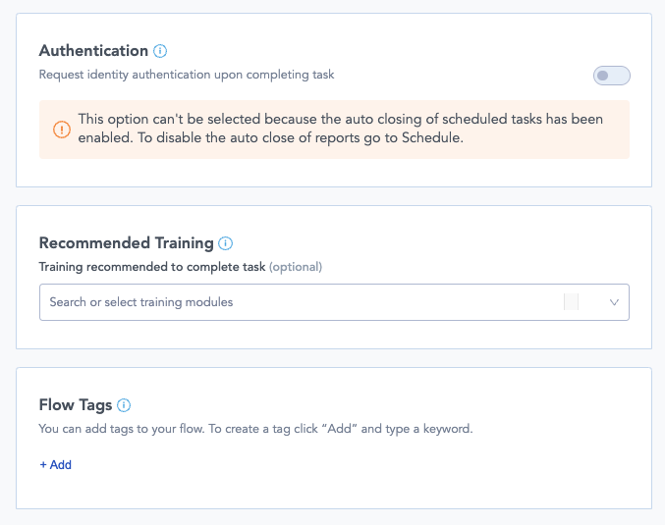
Task: Click the Recommended Training section heading
Action: (x=126, y=243)
